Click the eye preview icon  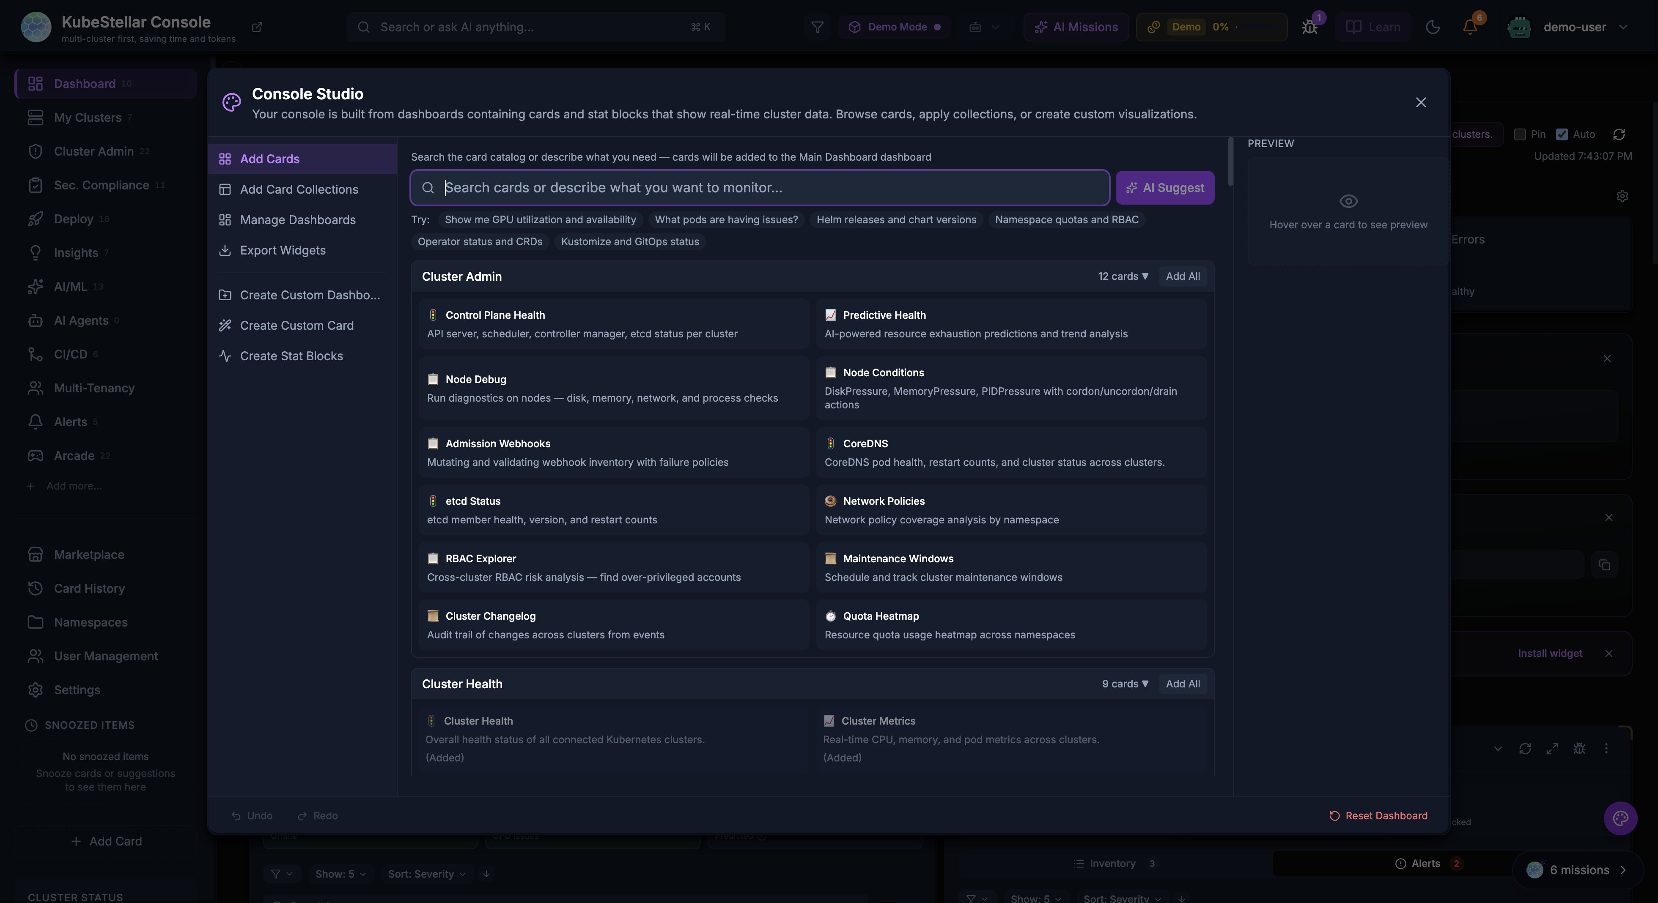(1348, 201)
